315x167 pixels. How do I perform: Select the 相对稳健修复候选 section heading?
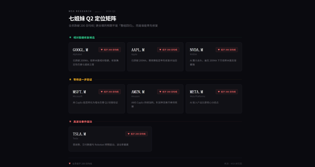pyautogui.click(x=84, y=37)
